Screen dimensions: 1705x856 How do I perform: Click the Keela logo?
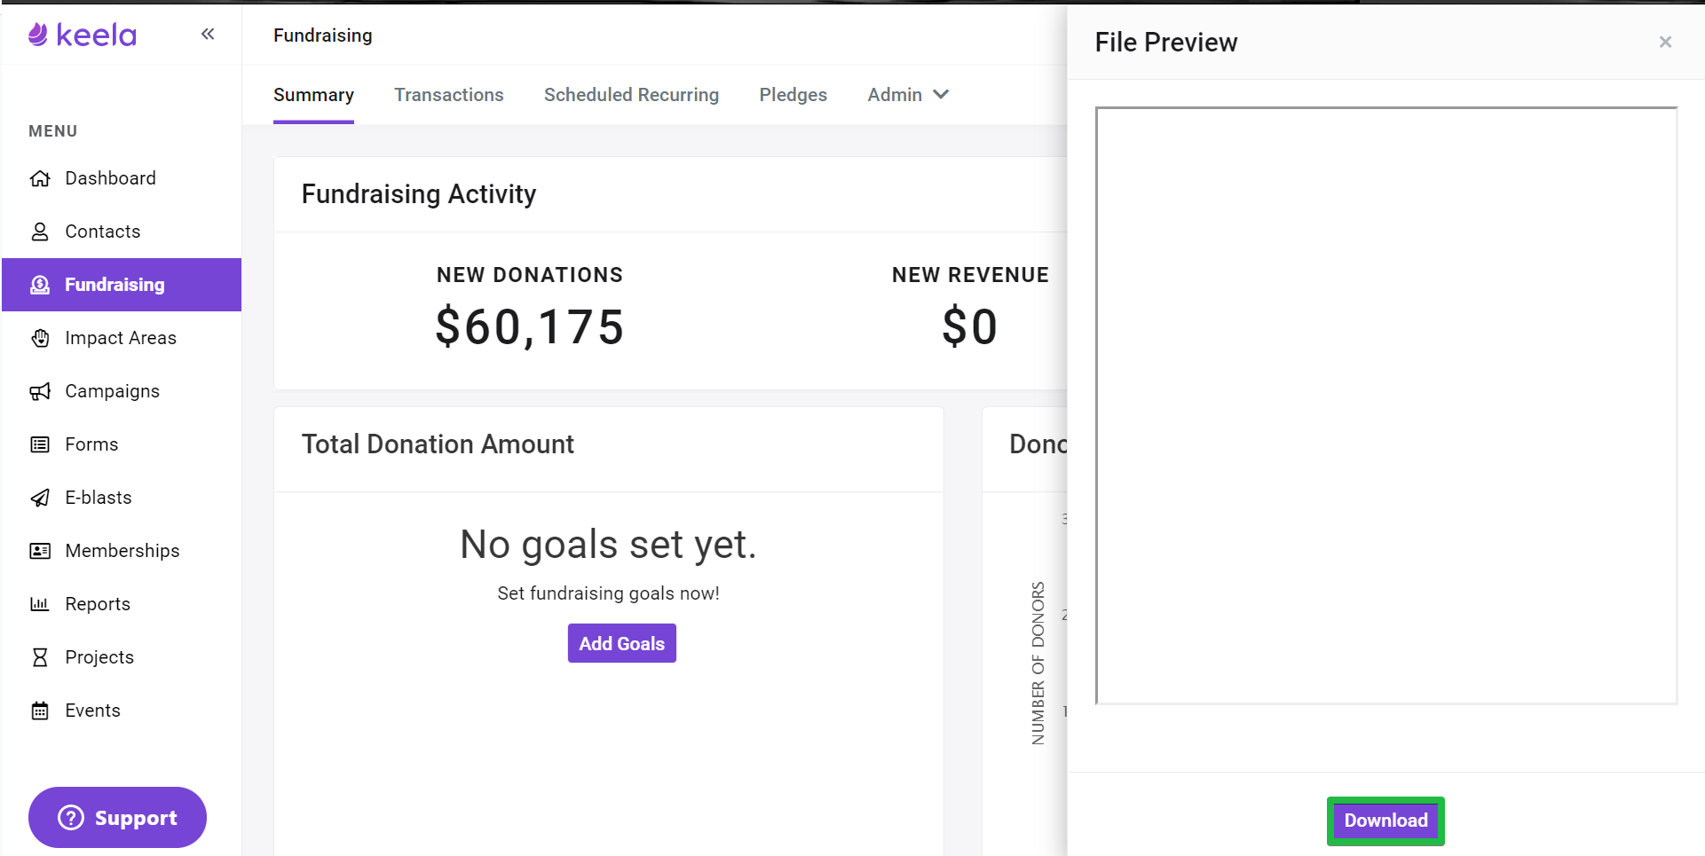pyautogui.click(x=83, y=35)
